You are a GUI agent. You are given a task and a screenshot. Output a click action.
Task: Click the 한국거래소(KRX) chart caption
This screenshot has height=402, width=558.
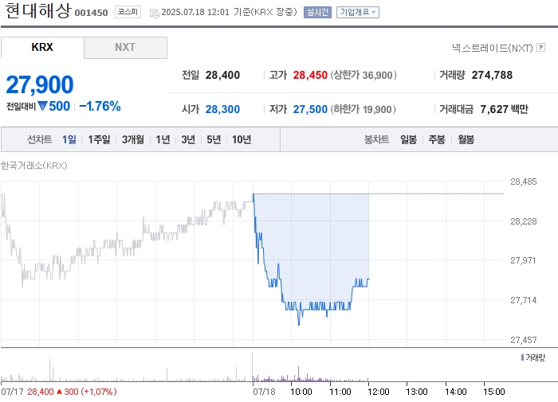33,166
